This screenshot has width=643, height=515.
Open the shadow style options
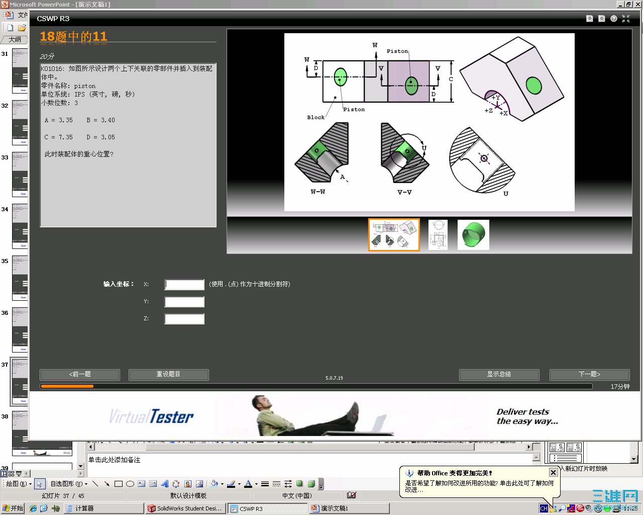(x=299, y=484)
